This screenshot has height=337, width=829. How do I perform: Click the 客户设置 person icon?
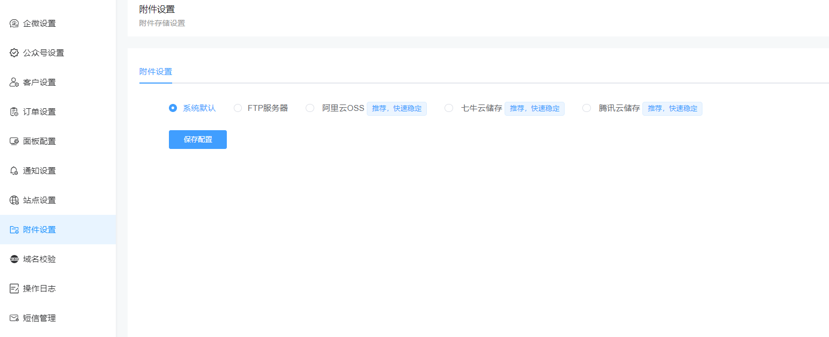point(14,83)
